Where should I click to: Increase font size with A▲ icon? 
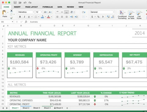click(46, 12)
